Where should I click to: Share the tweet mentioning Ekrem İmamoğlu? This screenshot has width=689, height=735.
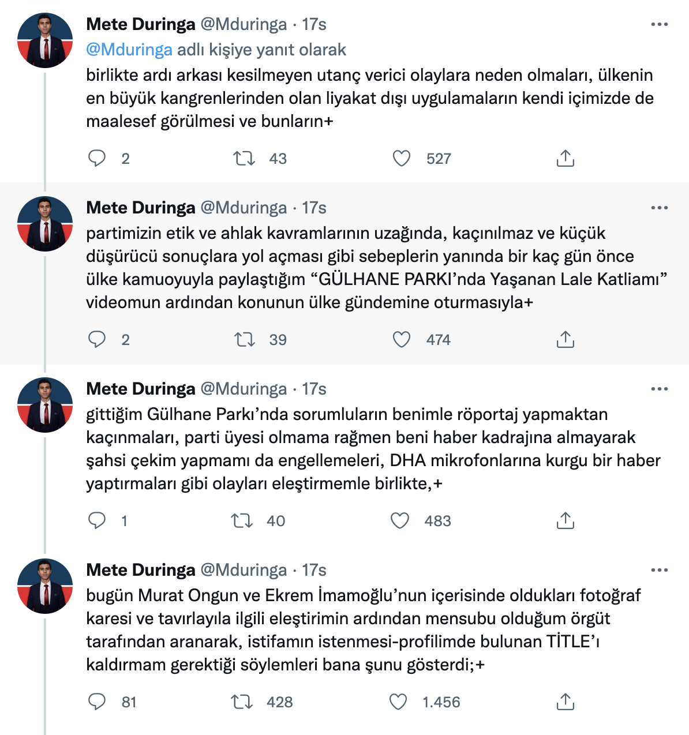coord(566,702)
